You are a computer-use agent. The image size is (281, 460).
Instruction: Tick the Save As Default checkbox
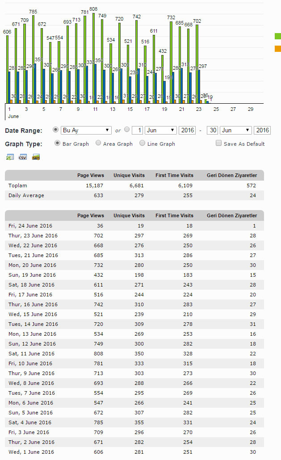[218, 143]
